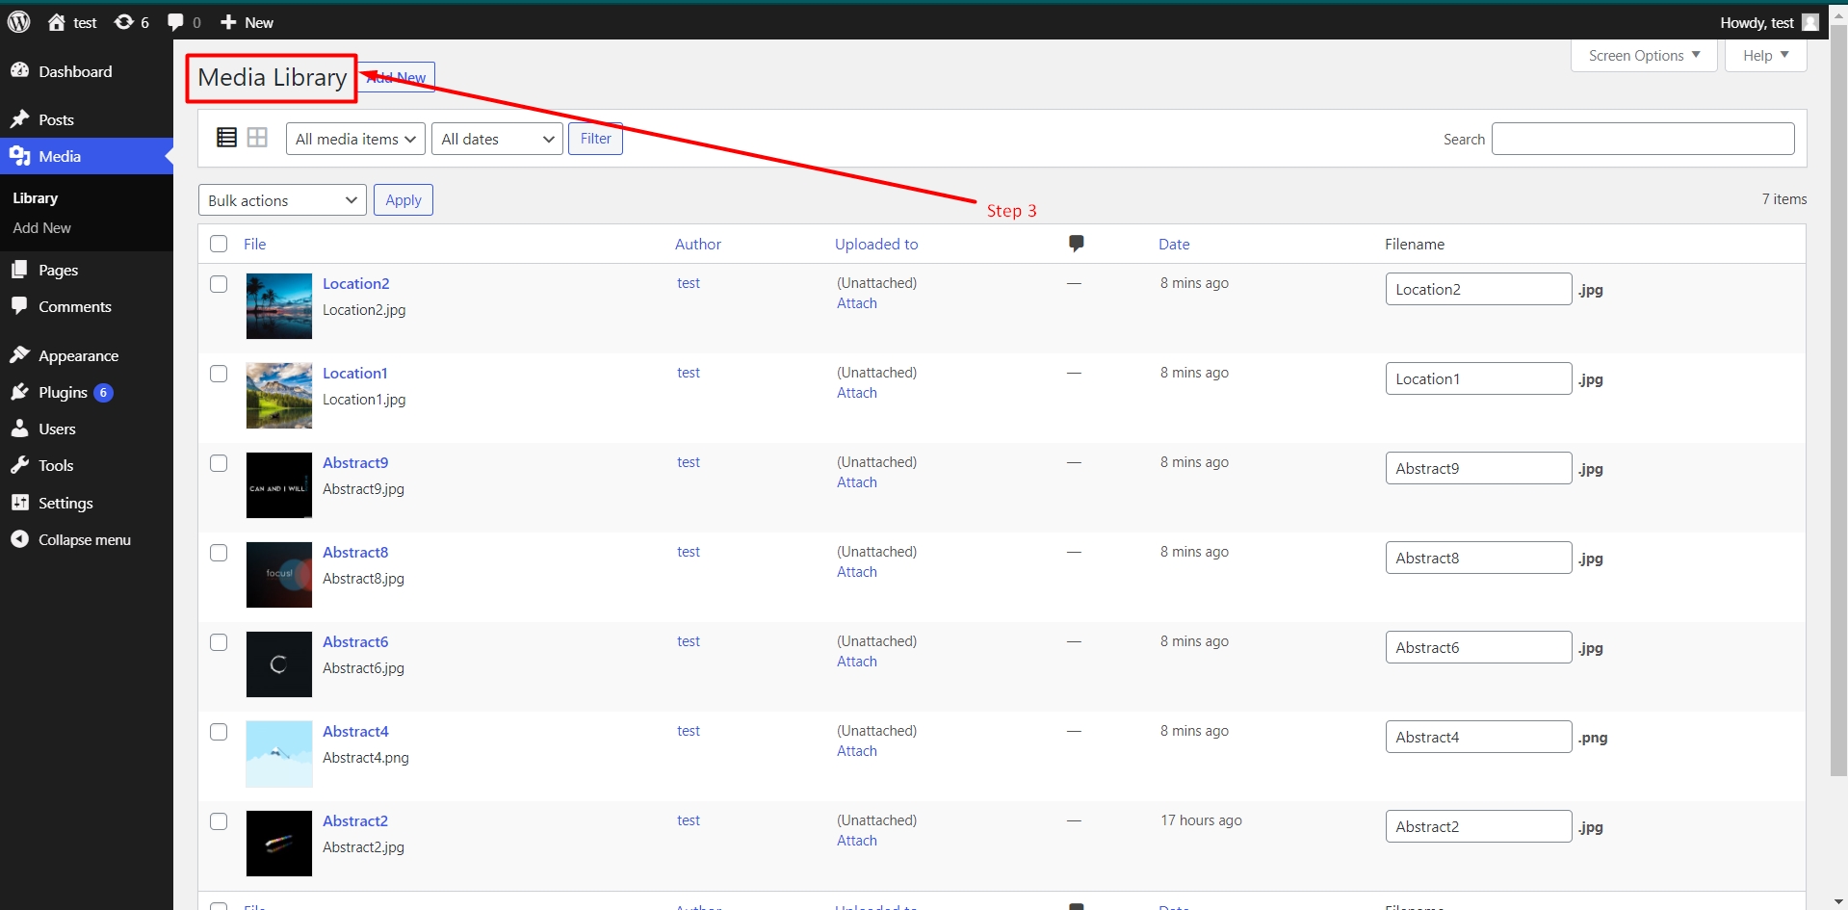Select Library submenu item
Image resolution: width=1848 pixels, height=910 pixels.
tap(36, 198)
